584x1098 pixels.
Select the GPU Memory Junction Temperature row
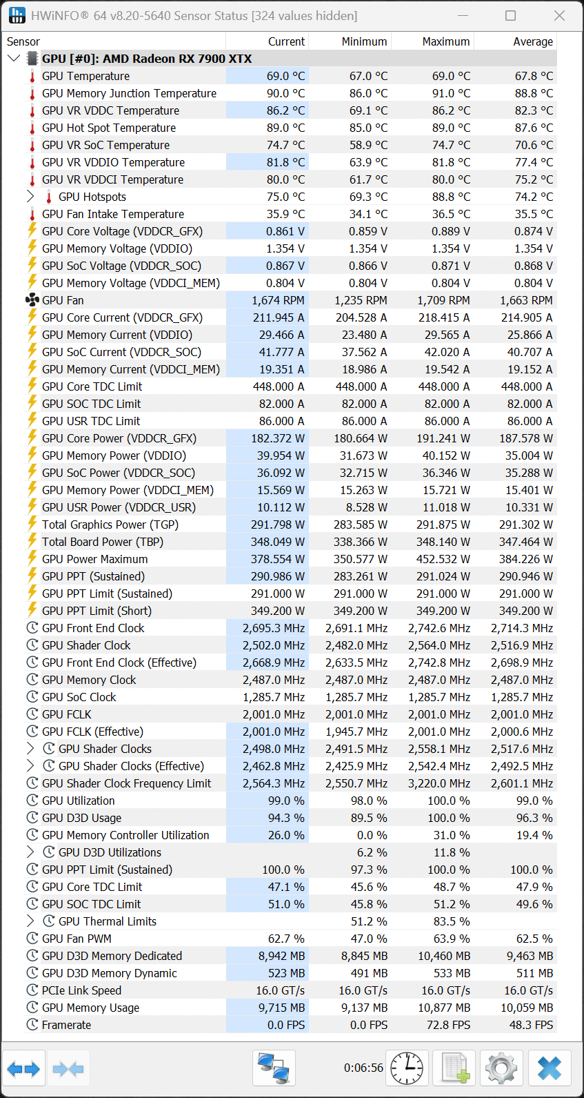pyautogui.click(x=280, y=93)
